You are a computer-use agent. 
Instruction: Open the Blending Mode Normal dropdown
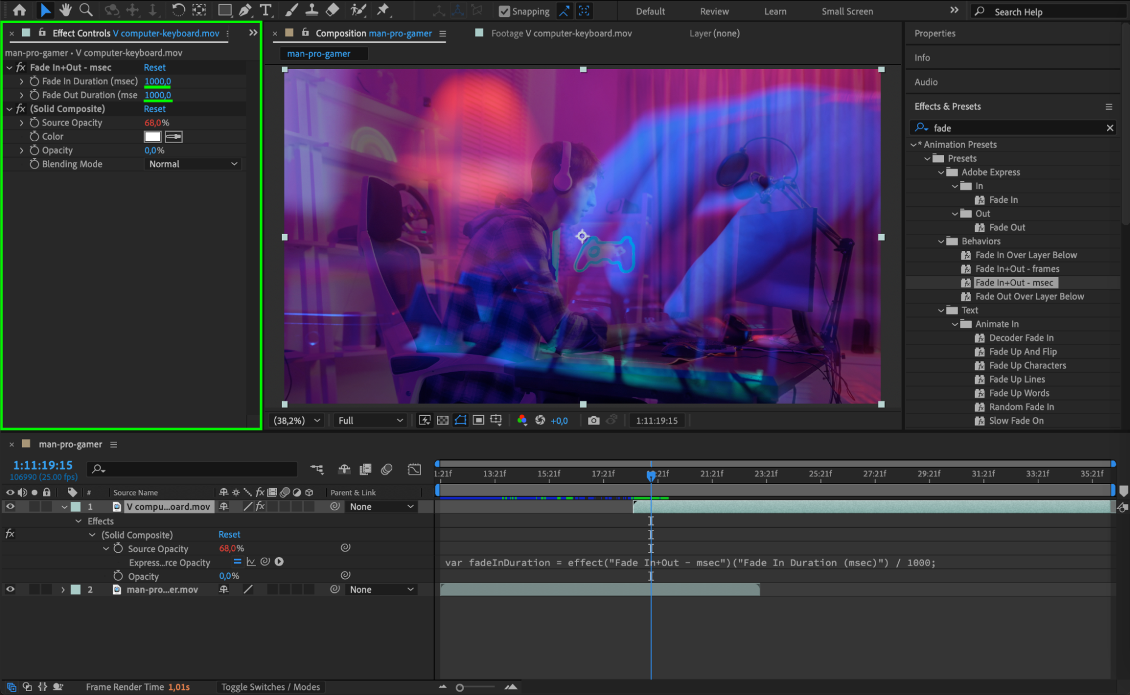coord(193,164)
